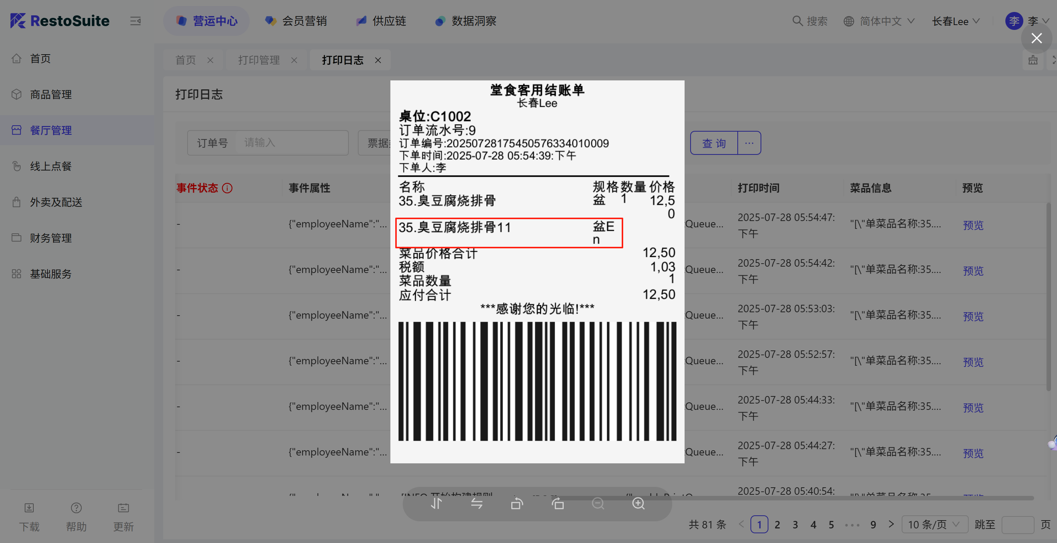Rotate the preview image left
Screen dimensions: 1057x543
517,503
